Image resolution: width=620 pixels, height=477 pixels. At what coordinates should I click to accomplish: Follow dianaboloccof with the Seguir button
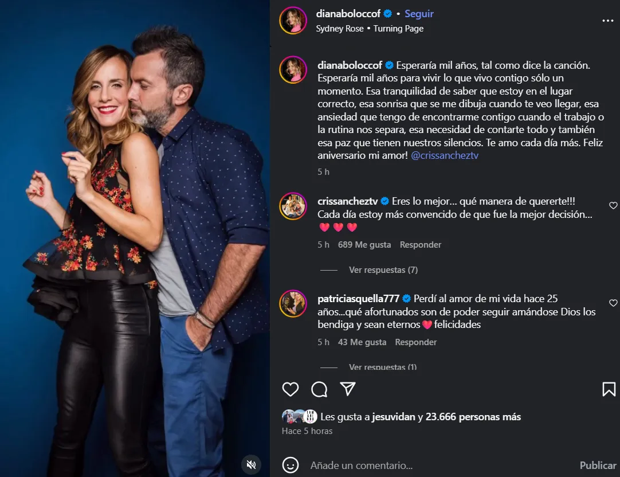click(x=419, y=14)
